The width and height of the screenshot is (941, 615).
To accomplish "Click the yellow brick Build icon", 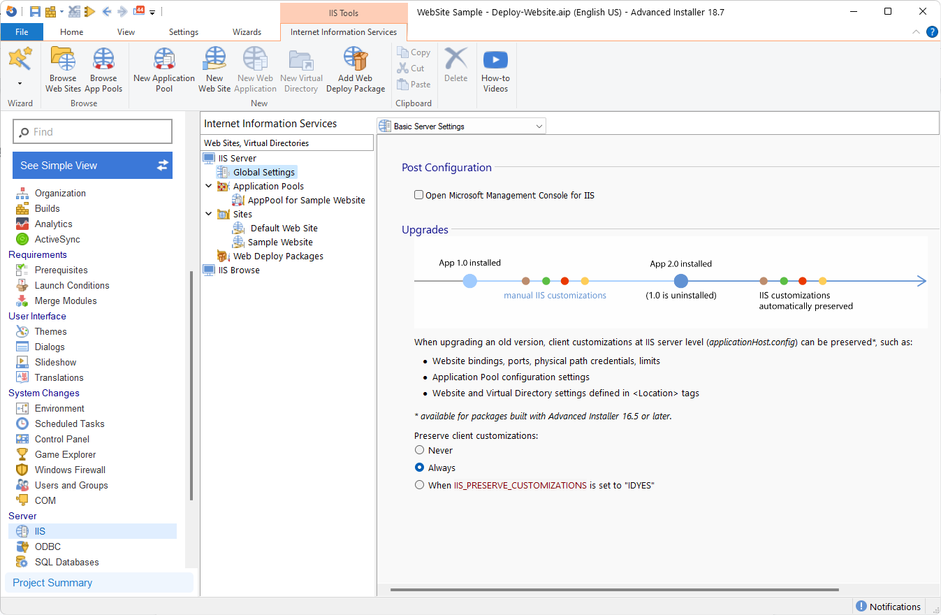I will 50,11.
